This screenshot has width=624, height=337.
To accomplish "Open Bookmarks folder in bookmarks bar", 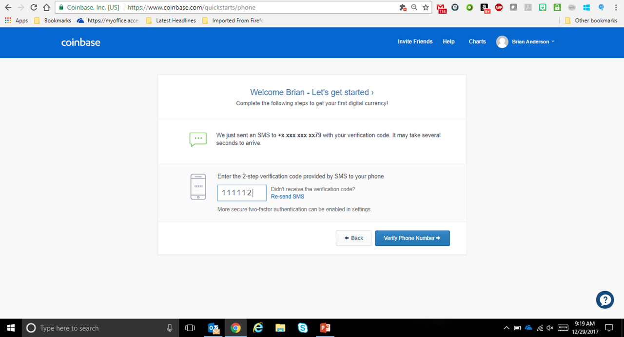I will click(52, 20).
